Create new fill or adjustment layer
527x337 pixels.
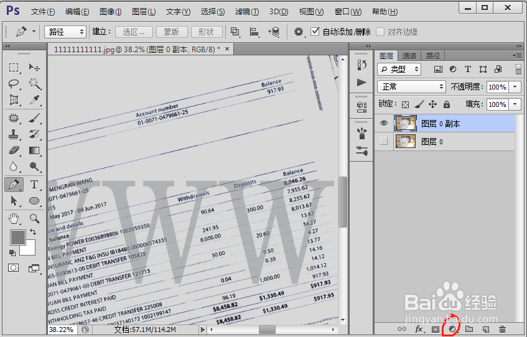453,330
